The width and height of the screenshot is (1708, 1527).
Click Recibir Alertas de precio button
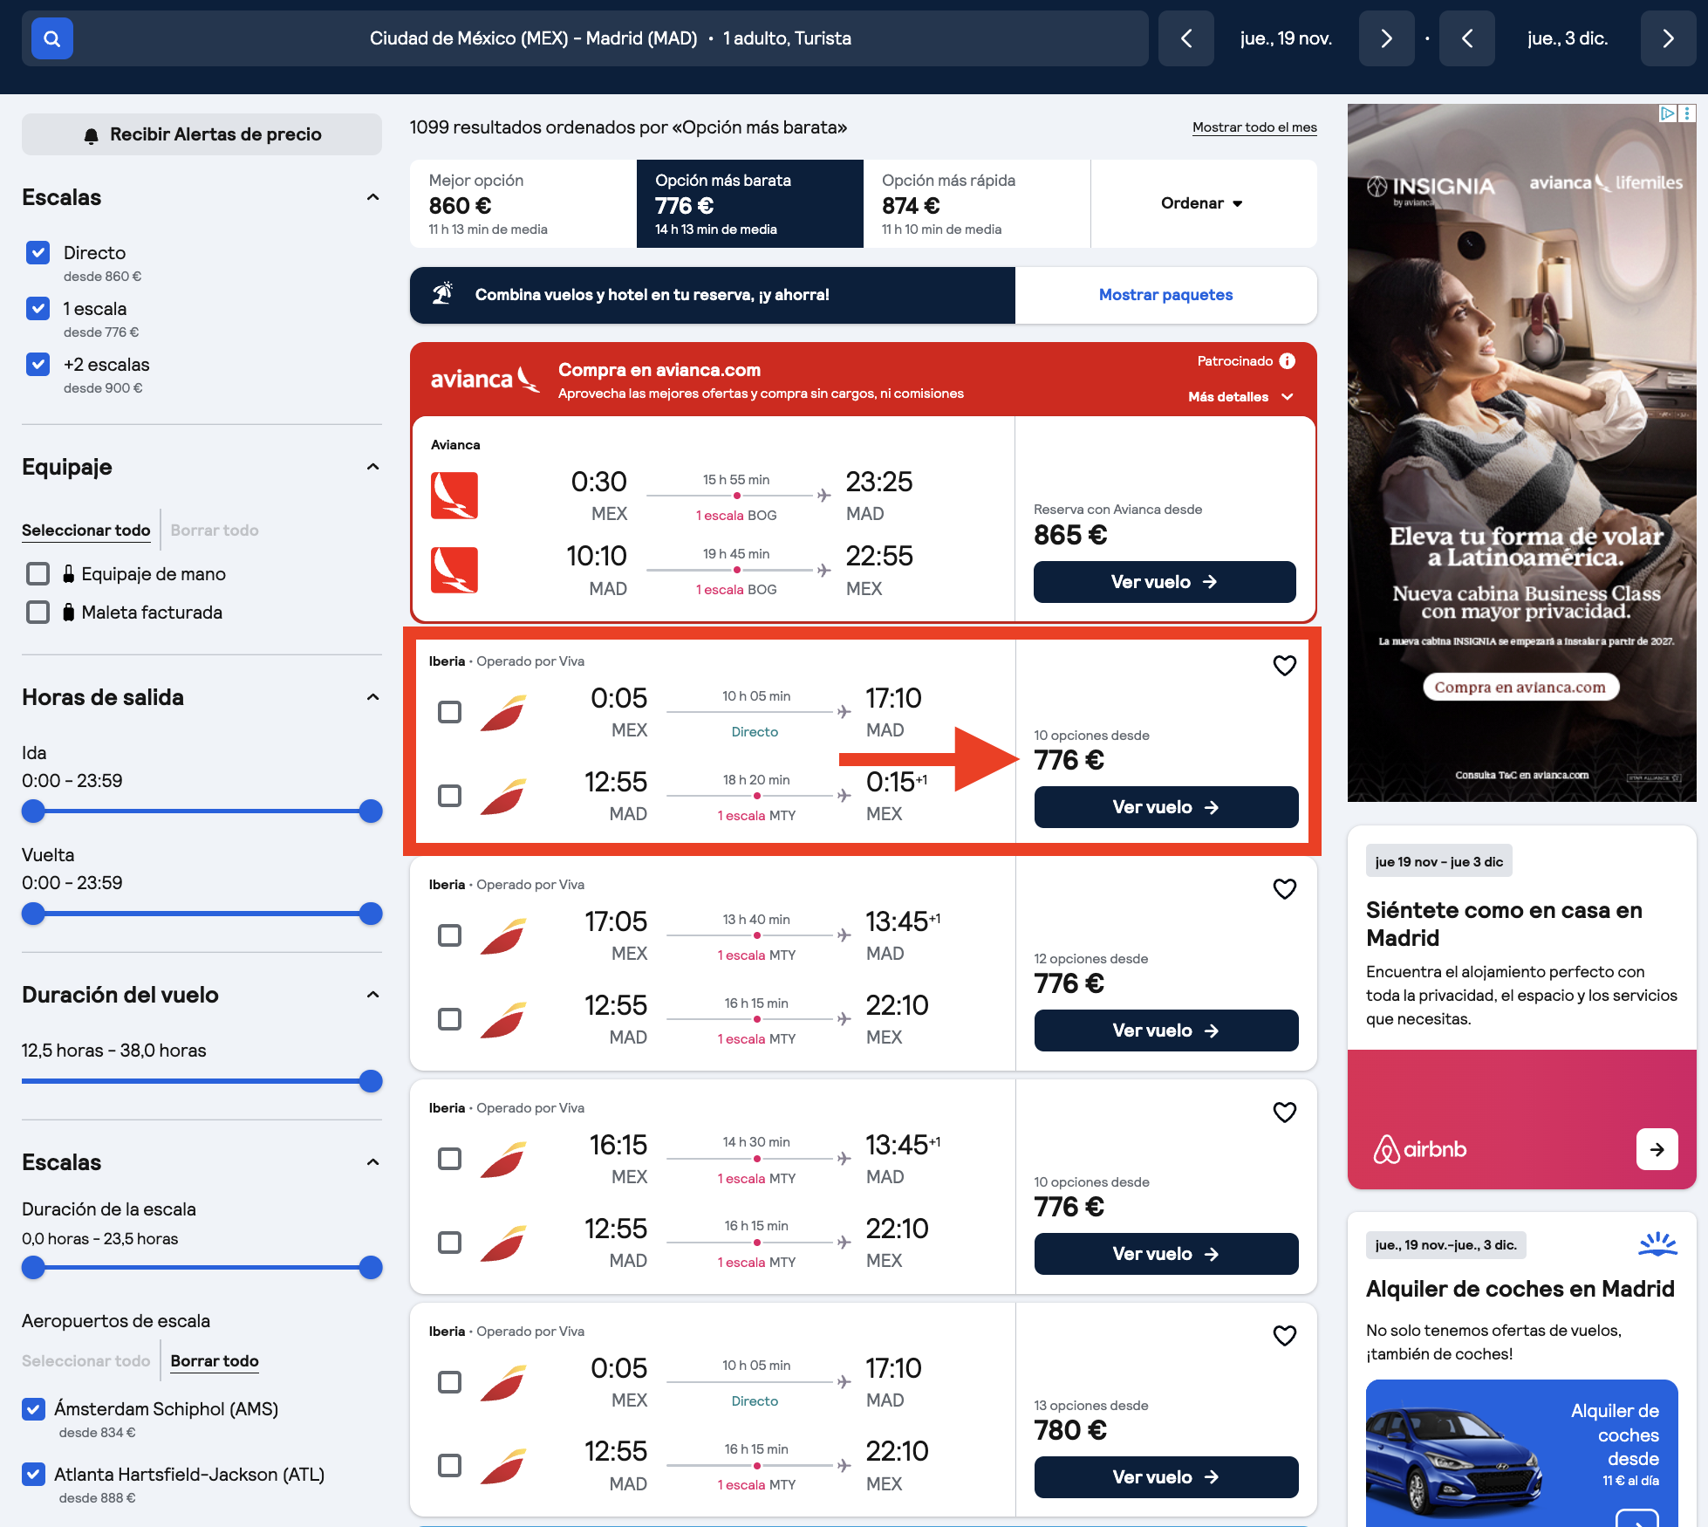pos(202,134)
